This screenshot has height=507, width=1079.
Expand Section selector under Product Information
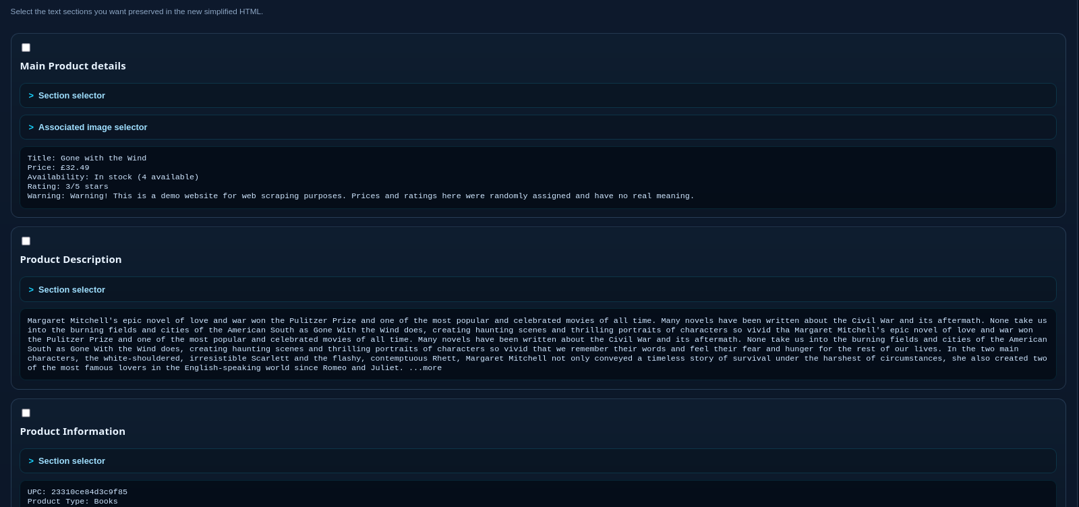[538, 461]
